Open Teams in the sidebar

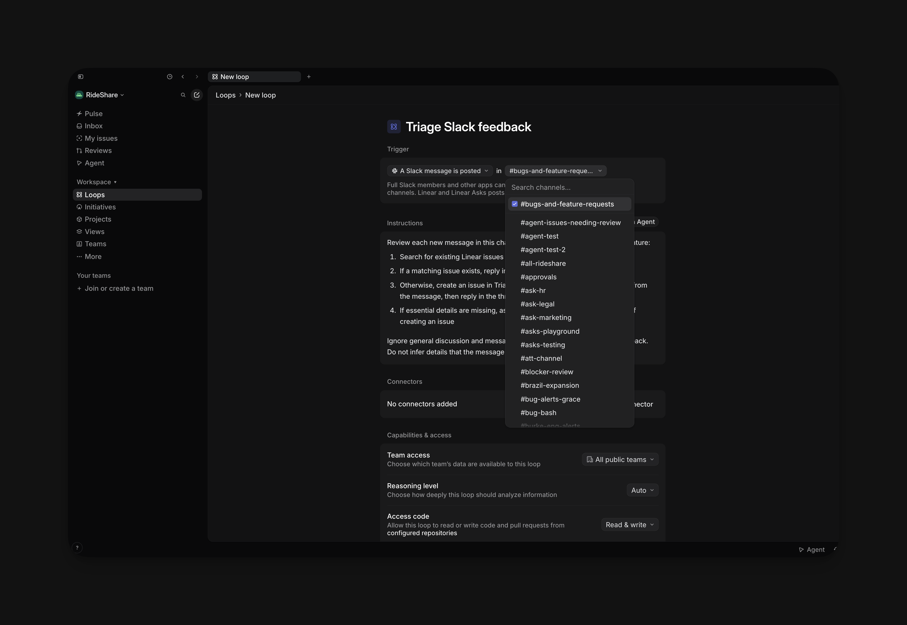point(138,244)
